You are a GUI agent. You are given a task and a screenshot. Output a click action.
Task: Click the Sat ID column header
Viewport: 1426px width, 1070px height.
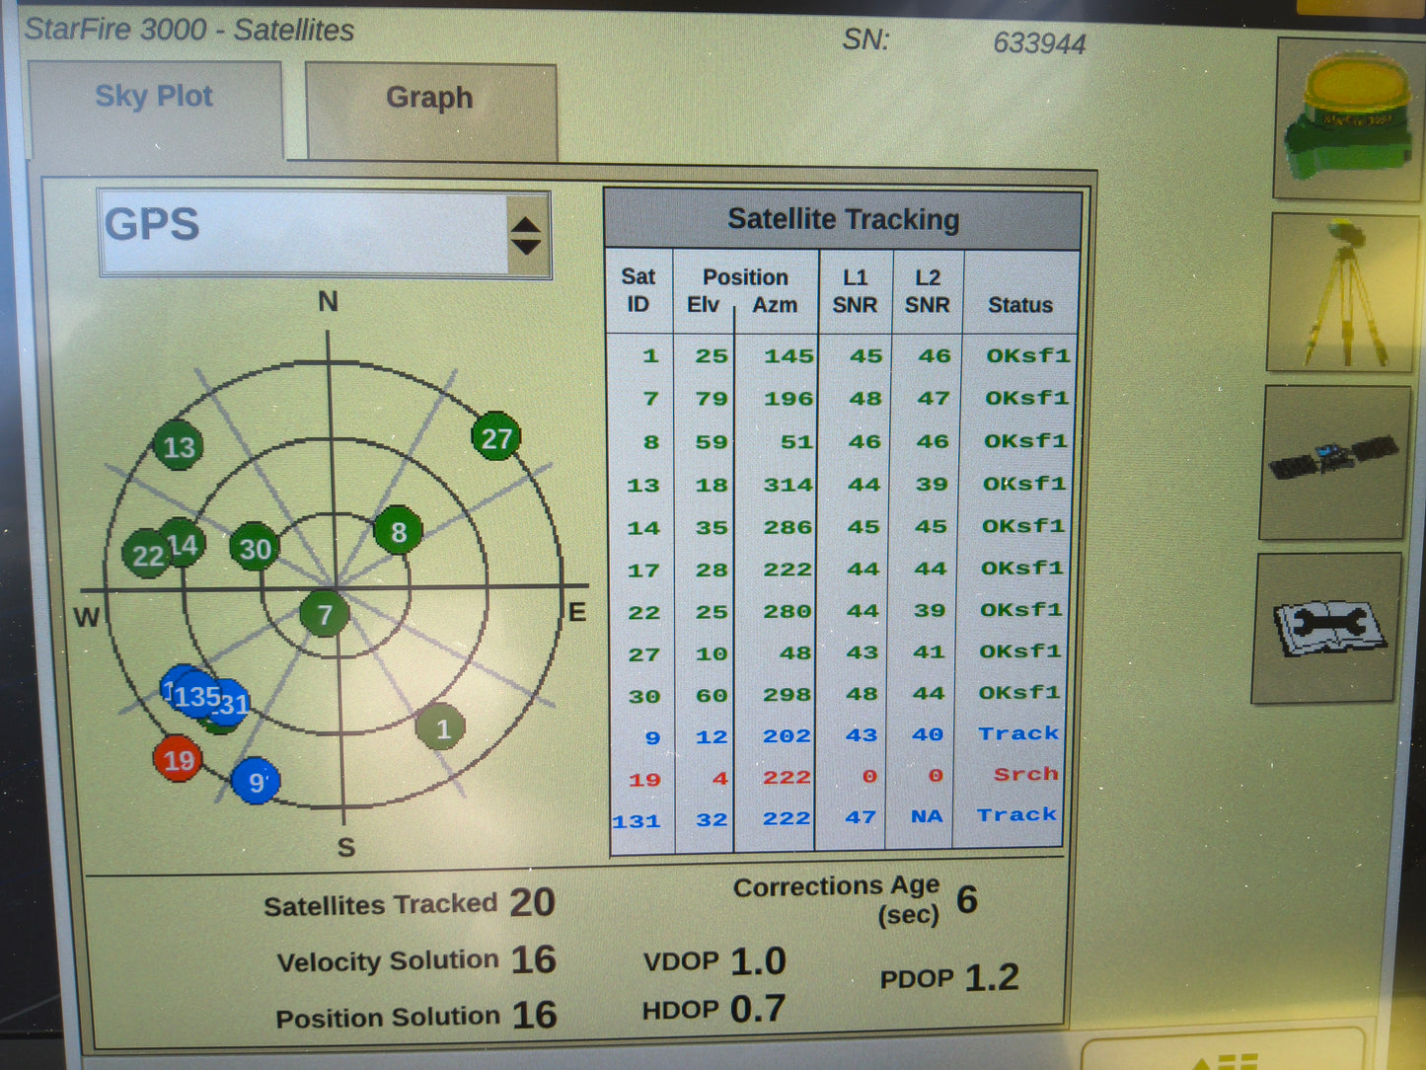click(x=638, y=291)
